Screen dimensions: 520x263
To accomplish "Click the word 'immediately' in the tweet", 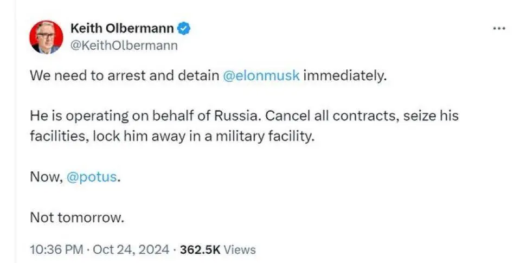I will point(345,75).
